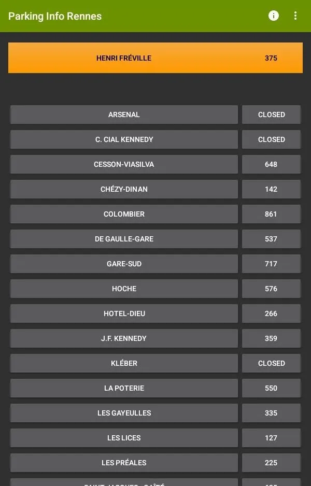The height and width of the screenshot is (486, 311).
Task: Click the CLOSED status beside Kléber
Action: pos(271,363)
